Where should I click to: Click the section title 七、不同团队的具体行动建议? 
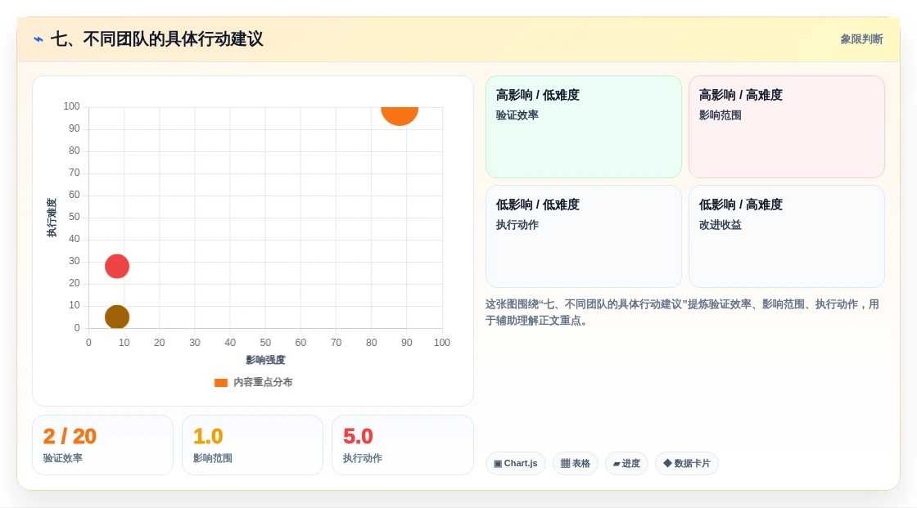(156, 39)
